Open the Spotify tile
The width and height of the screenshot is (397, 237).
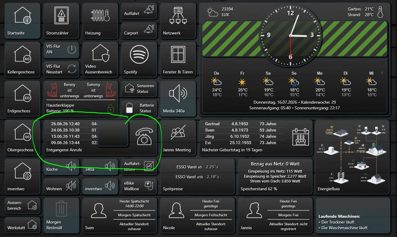click(x=139, y=60)
